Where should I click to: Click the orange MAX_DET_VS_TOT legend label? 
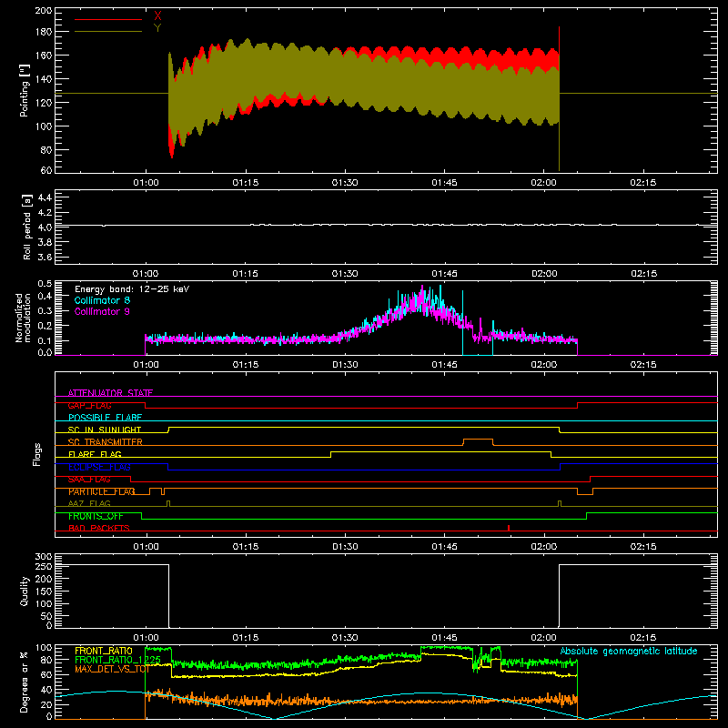pyautogui.click(x=112, y=669)
